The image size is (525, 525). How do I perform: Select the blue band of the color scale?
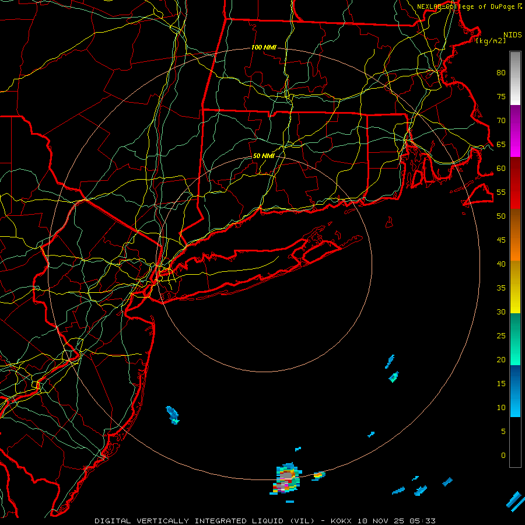pyautogui.click(x=515, y=391)
